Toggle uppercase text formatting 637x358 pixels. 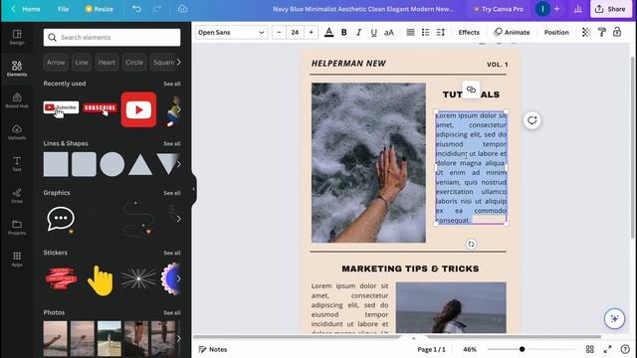point(389,32)
